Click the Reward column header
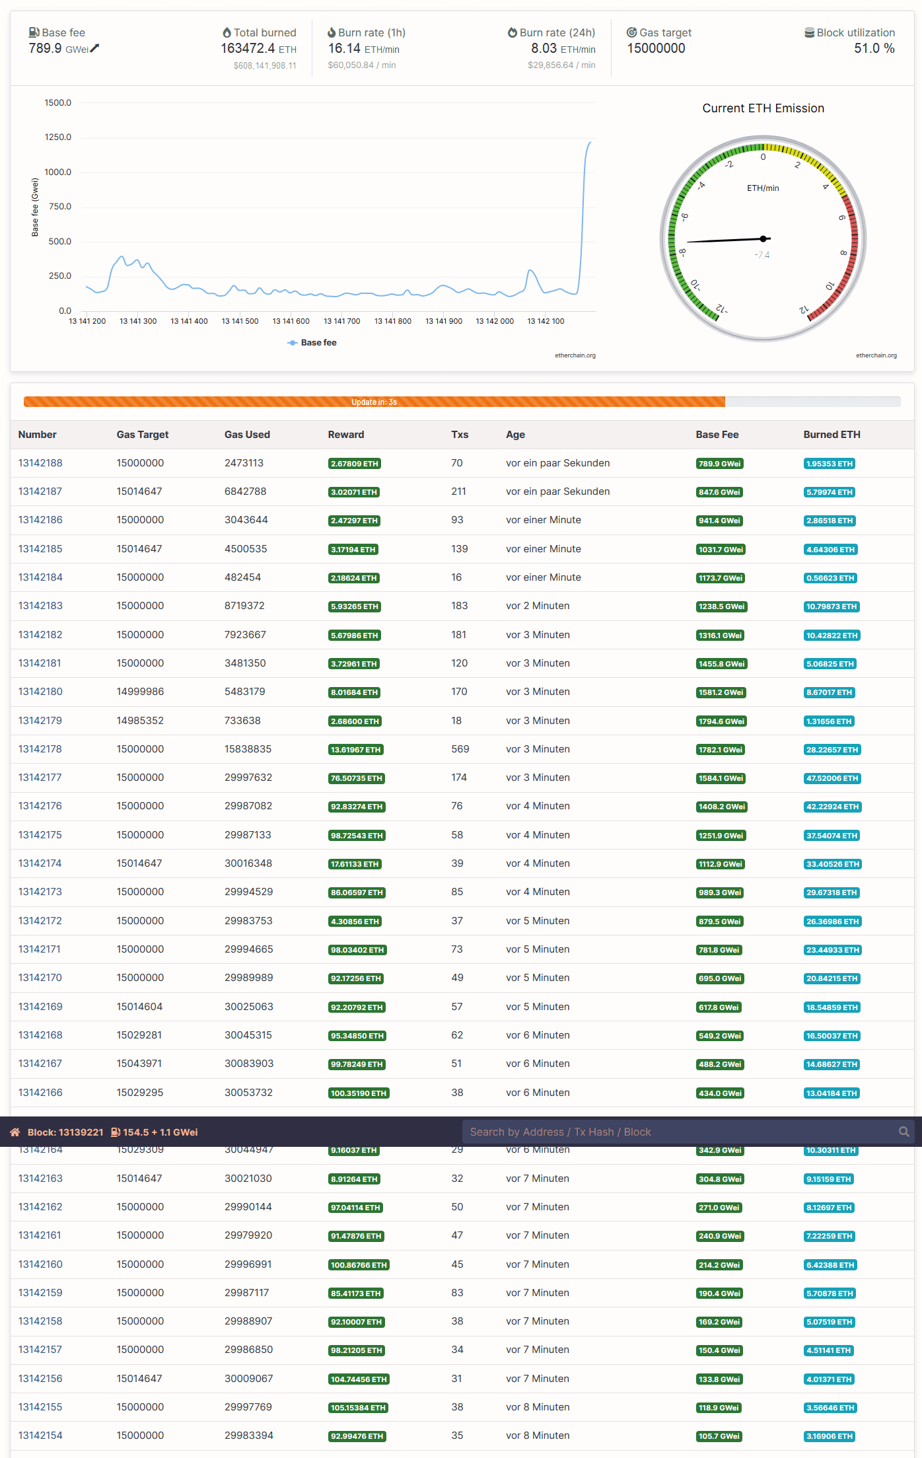The height and width of the screenshot is (1458, 922). click(x=346, y=435)
